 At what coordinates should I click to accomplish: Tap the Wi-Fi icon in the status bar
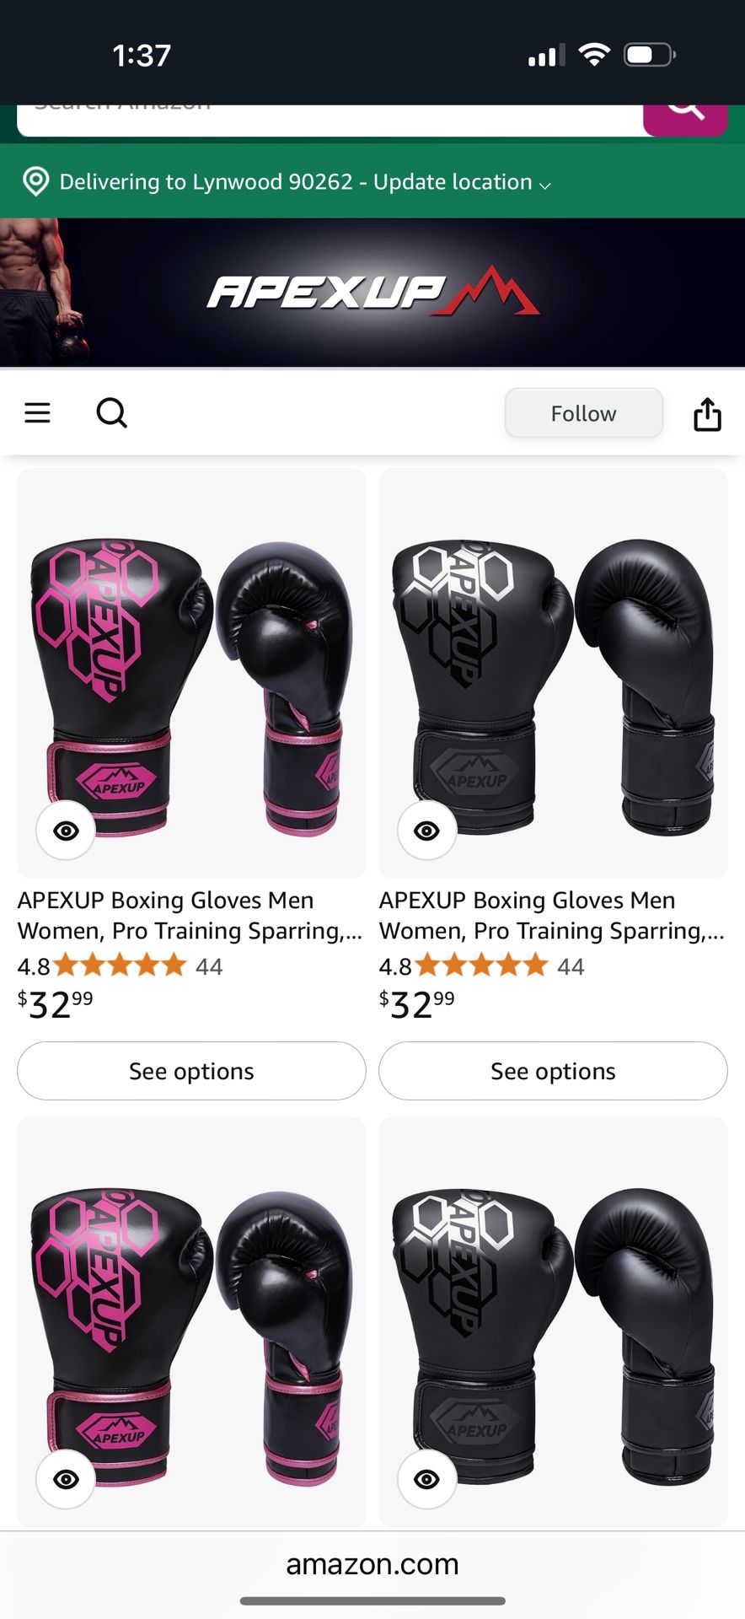[594, 53]
